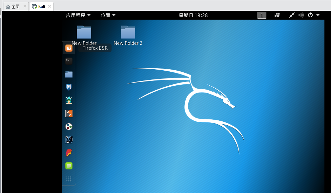
Task: Click the power icon in the top bar
Action: click(310, 15)
